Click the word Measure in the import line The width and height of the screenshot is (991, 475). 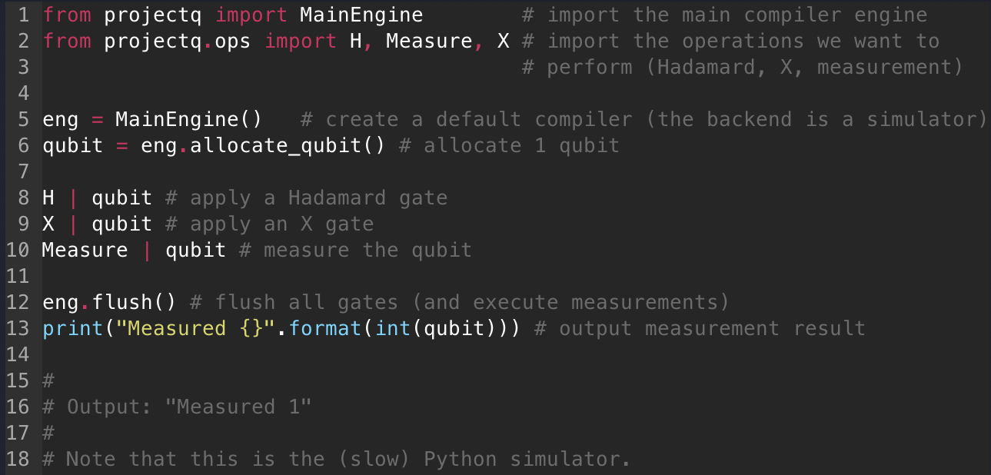[428, 41]
